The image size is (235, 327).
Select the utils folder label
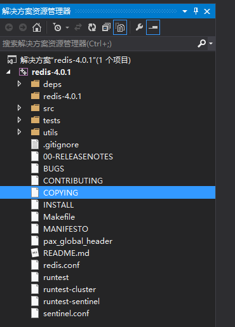pyautogui.click(x=50, y=133)
